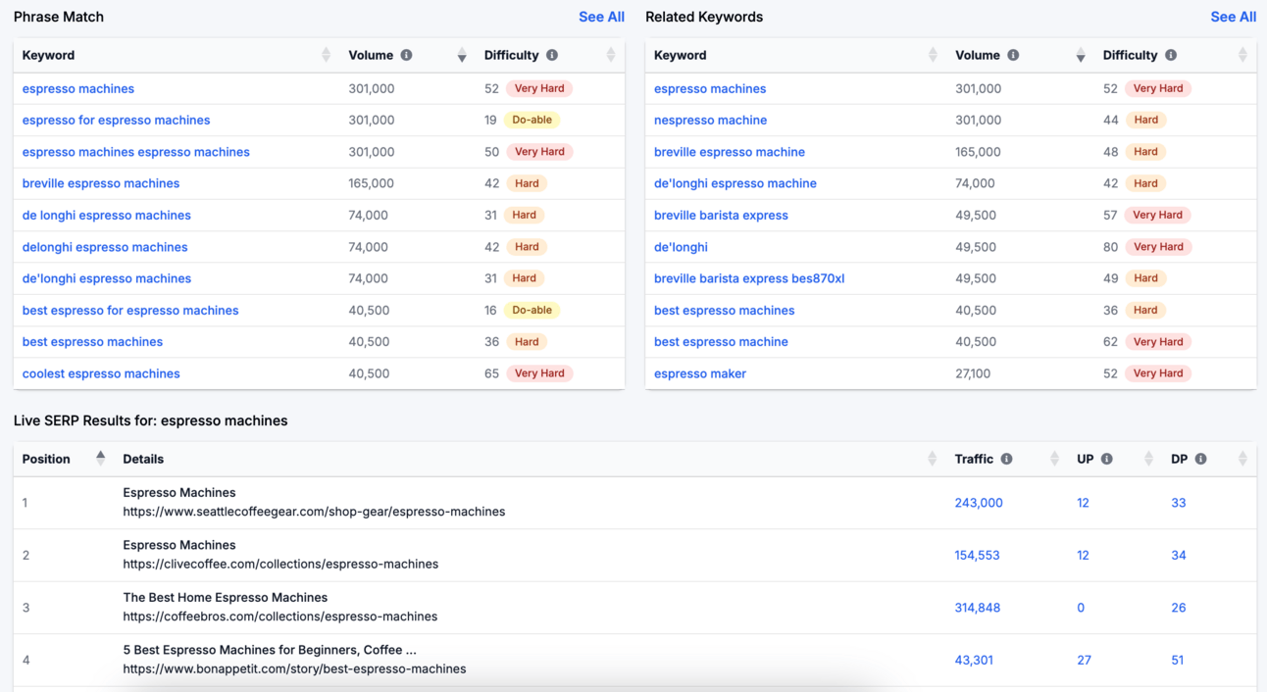The height and width of the screenshot is (692, 1267).
Task: Click the DP column sort arrows
Action: tap(1242, 459)
